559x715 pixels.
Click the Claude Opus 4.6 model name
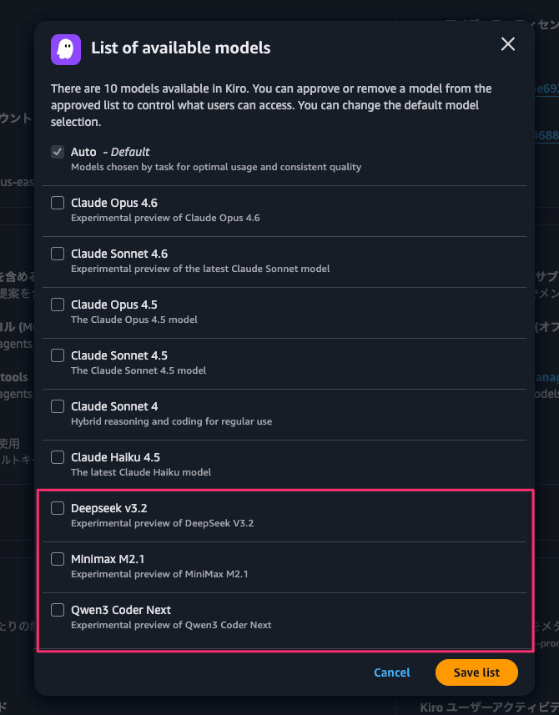pyautogui.click(x=114, y=203)
